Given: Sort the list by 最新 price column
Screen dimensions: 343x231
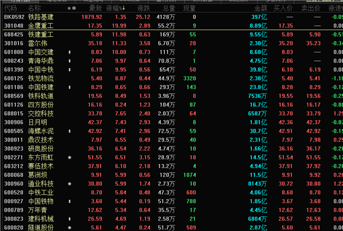Looking at the screenshot, I should point(95,9).
